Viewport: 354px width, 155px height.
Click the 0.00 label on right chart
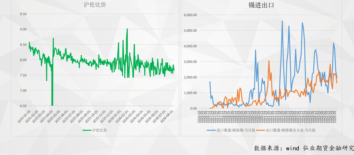(x=193, y=108)
